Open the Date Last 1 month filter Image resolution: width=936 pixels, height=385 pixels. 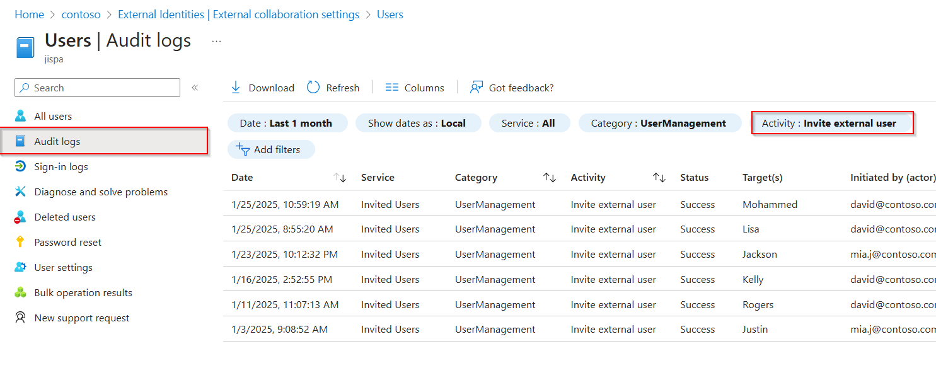[287, 124]
